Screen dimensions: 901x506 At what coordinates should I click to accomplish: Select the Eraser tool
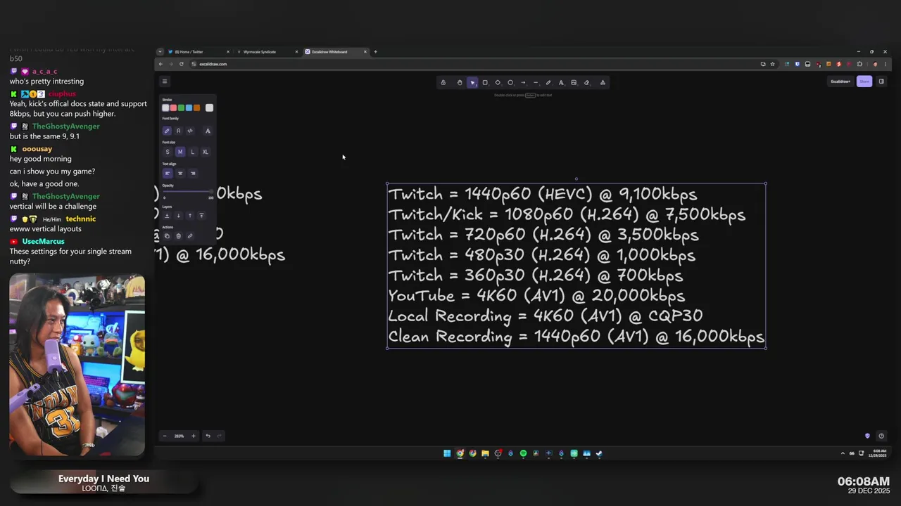click(586, 82)
